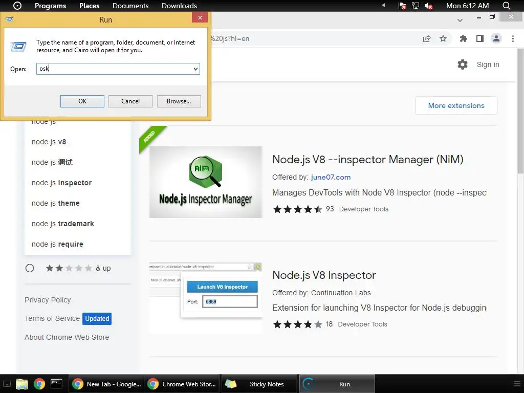524x393 pixels.
Task: Select suggestion node js 调试
Action: [78, 162]
